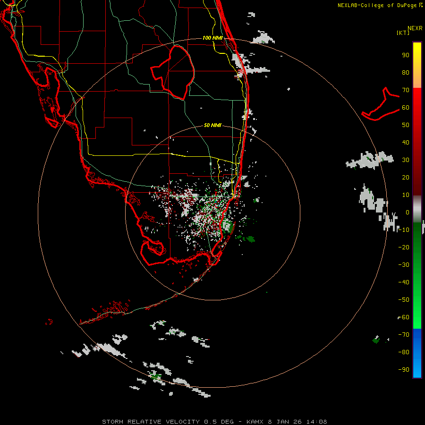This screenshot has height=425, width=425.
Task: Click the [KT] units label
Action: tap(403, 33)
